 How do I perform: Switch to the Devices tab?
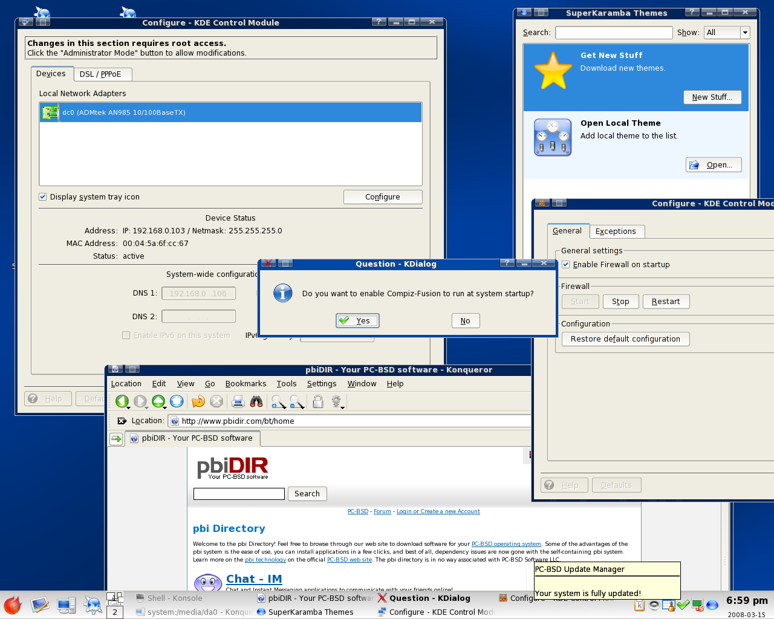51,74
